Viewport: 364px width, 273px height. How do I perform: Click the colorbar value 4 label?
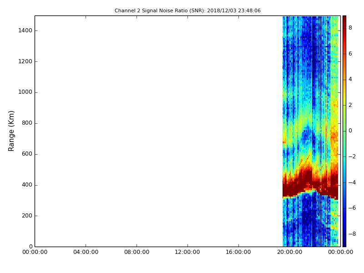tap(350, 79)
